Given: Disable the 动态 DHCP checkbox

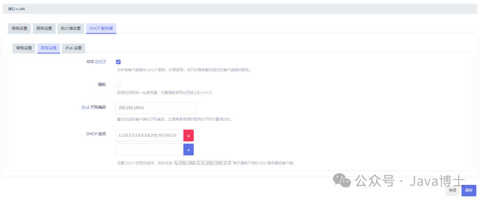Looking at the screenshot, I should point(118,62).
